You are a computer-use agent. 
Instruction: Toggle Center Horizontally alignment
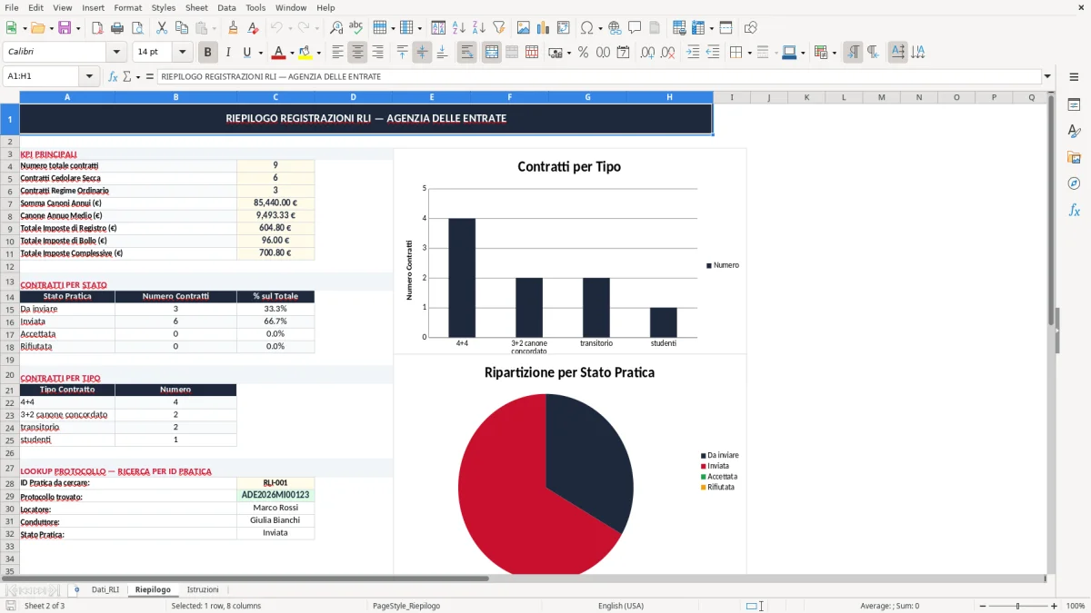[357, 53]
